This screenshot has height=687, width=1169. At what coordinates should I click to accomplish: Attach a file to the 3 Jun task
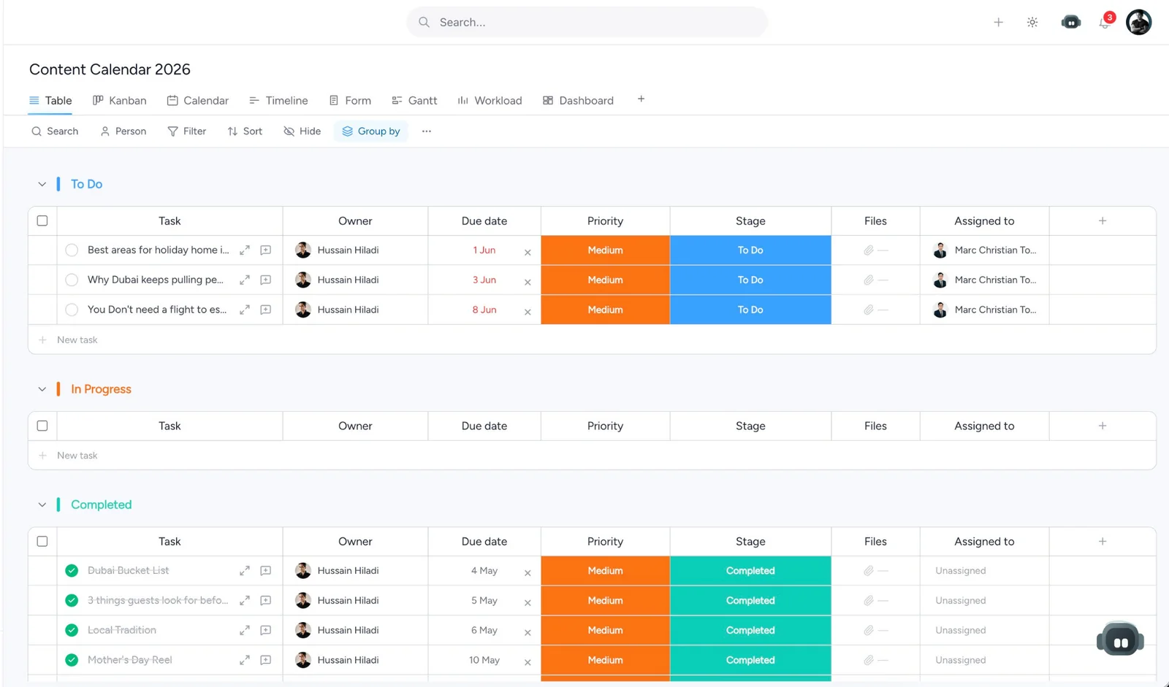click(x=869, y=280)
